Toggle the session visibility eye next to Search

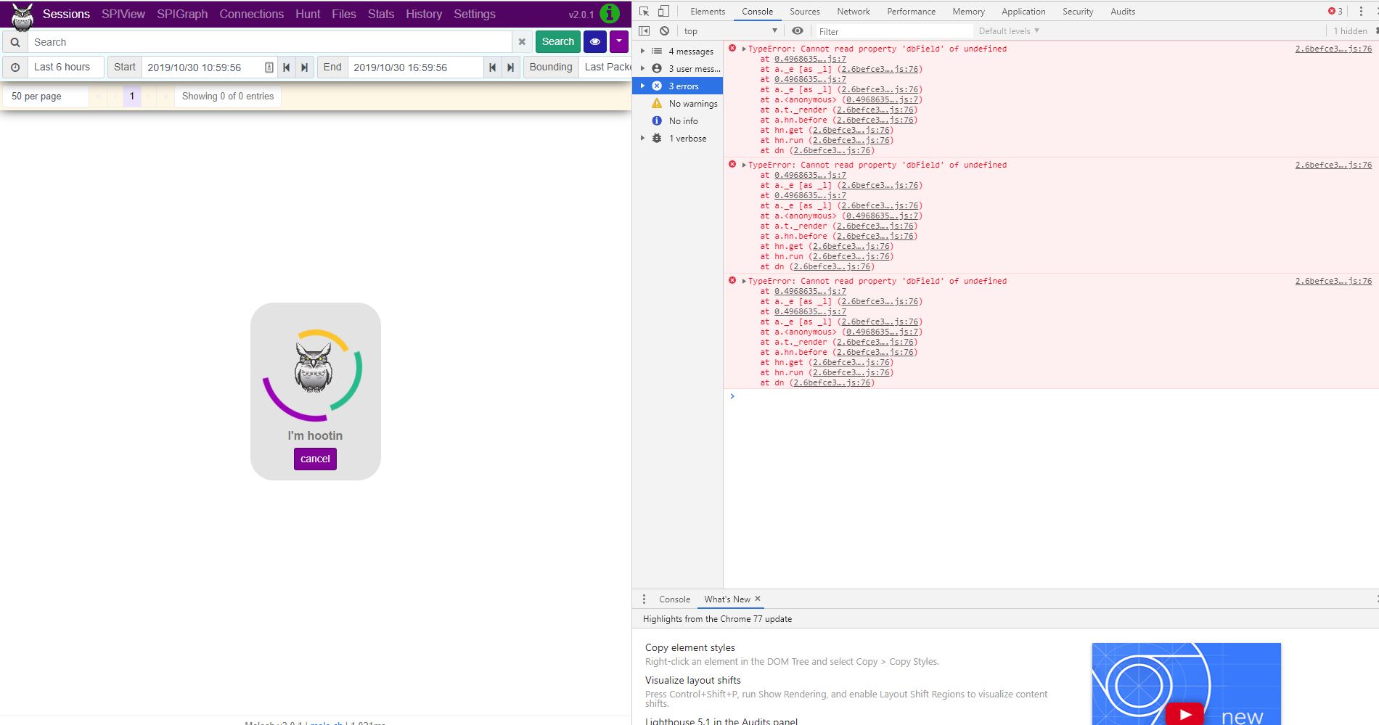click(595, 41)
